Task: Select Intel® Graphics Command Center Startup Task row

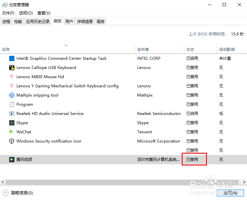Action: coord(123,58)
